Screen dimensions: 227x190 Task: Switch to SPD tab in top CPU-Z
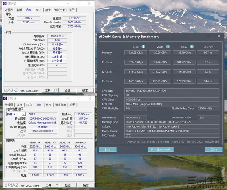(38, 10)
